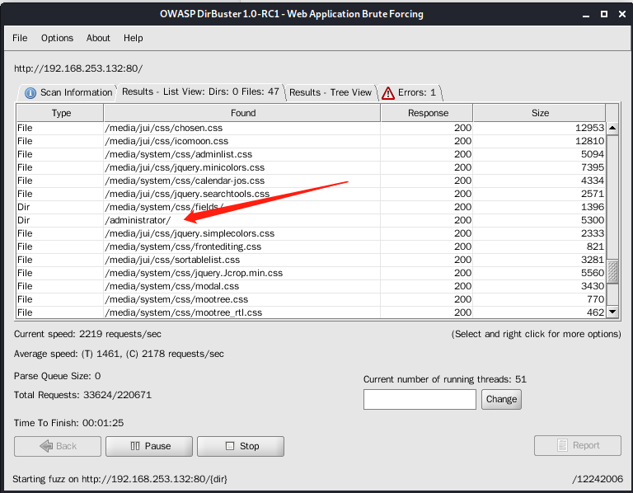The image size is (633, 493).
Task: Click the results list scrollbar thumb
Action: click(612, 271)
